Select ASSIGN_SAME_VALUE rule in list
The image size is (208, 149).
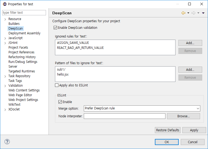[73, 43]
